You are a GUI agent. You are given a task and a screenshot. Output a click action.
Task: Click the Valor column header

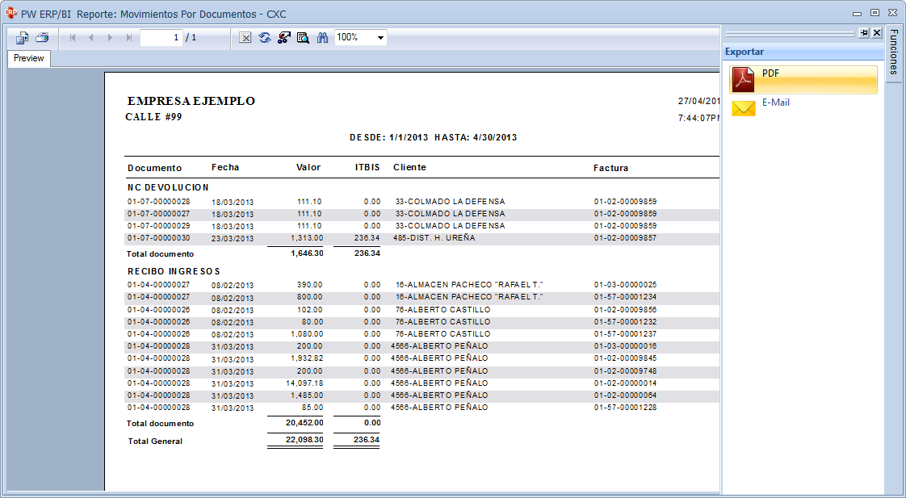pos(308,167)
